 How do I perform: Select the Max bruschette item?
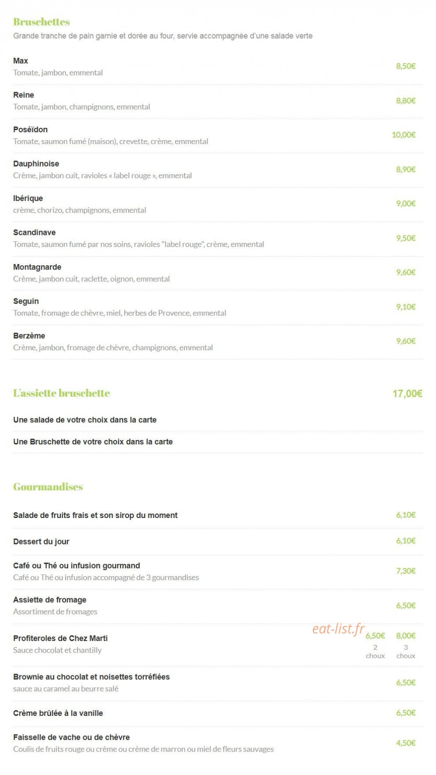pyautogui.click(x=21, y=61)
